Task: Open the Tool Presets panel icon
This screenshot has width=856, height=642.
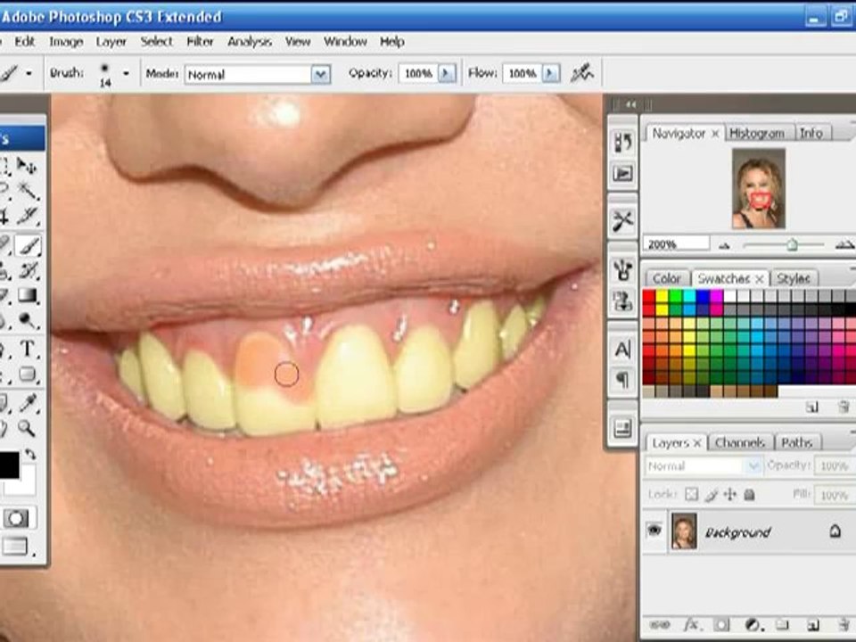Action: (x=623, y=220)
